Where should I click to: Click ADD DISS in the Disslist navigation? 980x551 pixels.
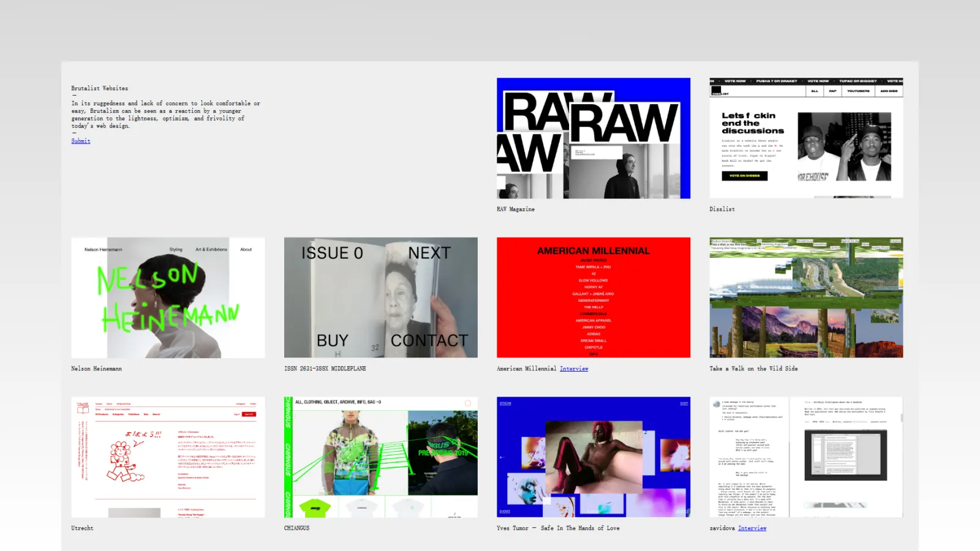888,91
